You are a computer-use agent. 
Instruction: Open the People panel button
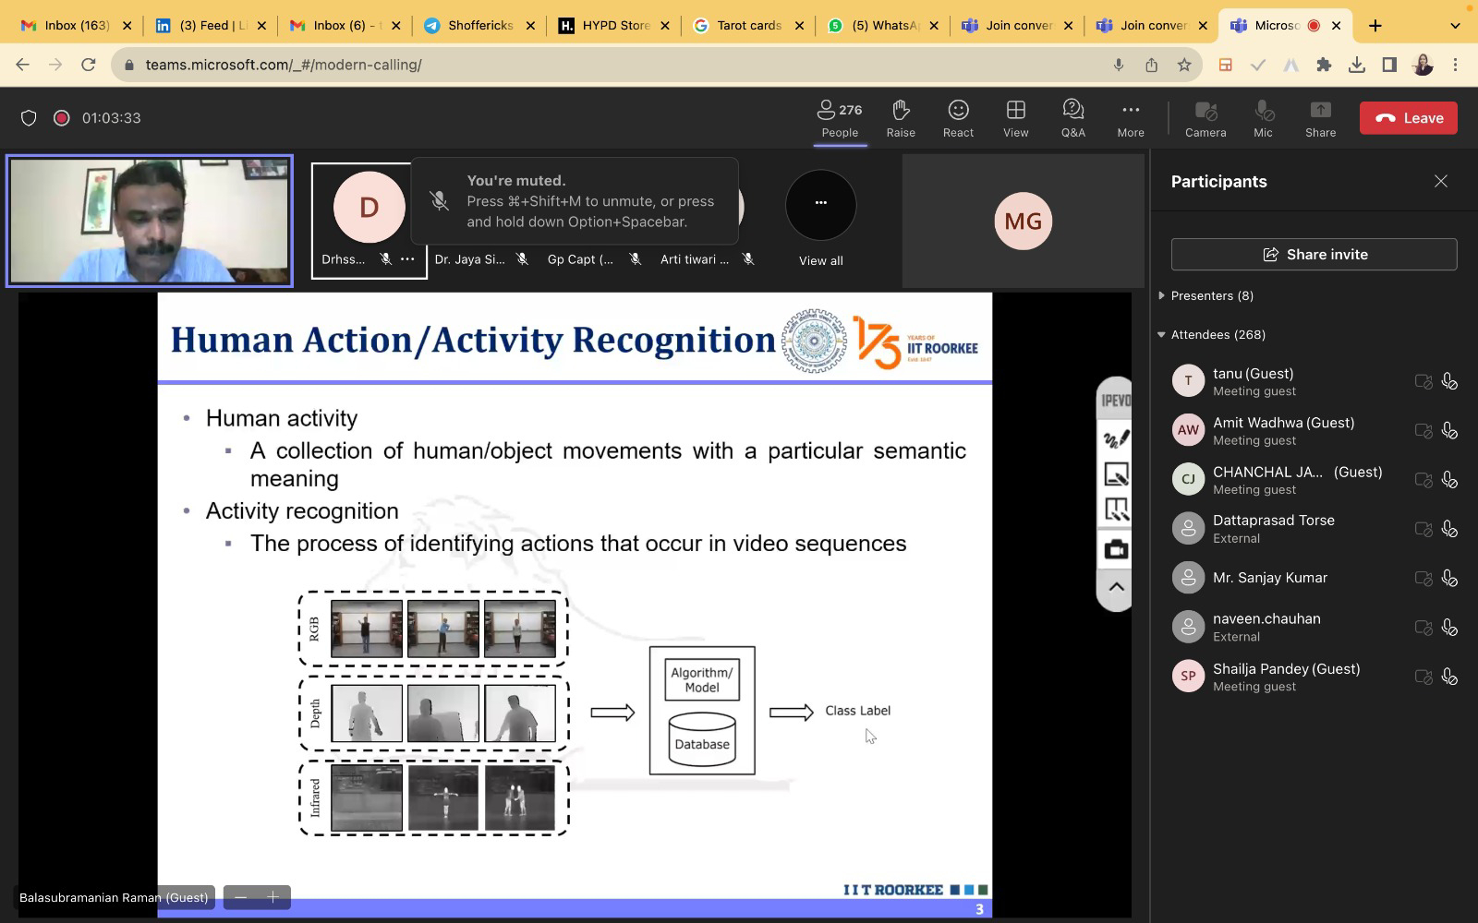pos(840,118)
